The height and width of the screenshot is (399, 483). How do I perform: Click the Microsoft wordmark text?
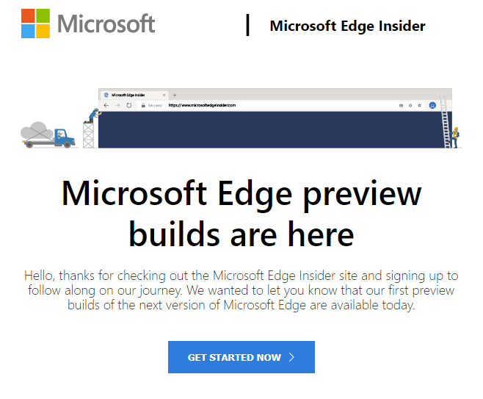point(106,24)
